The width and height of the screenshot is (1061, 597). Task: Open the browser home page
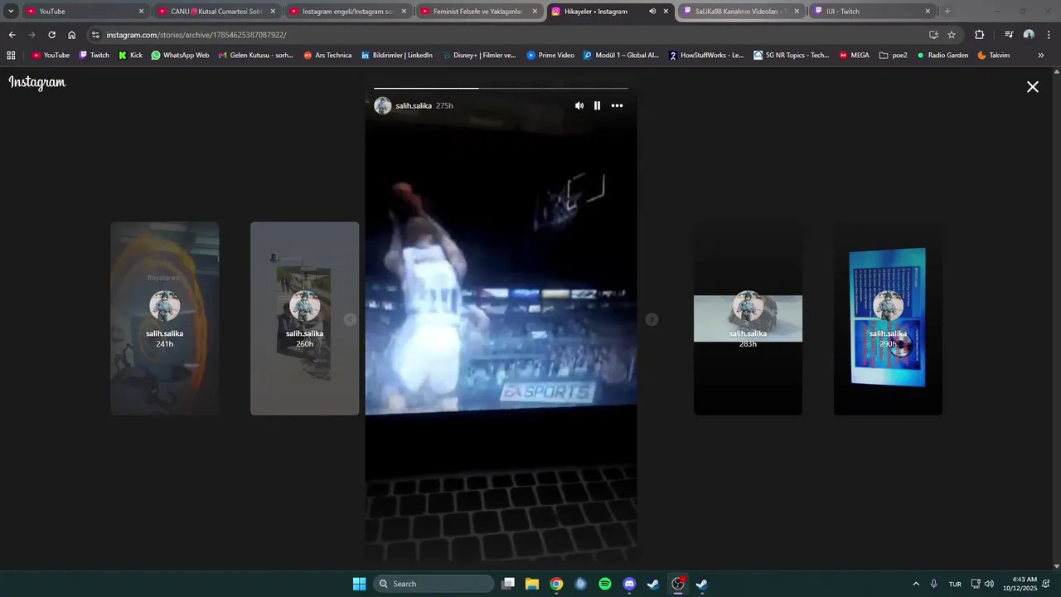click(x=72, y=35)
